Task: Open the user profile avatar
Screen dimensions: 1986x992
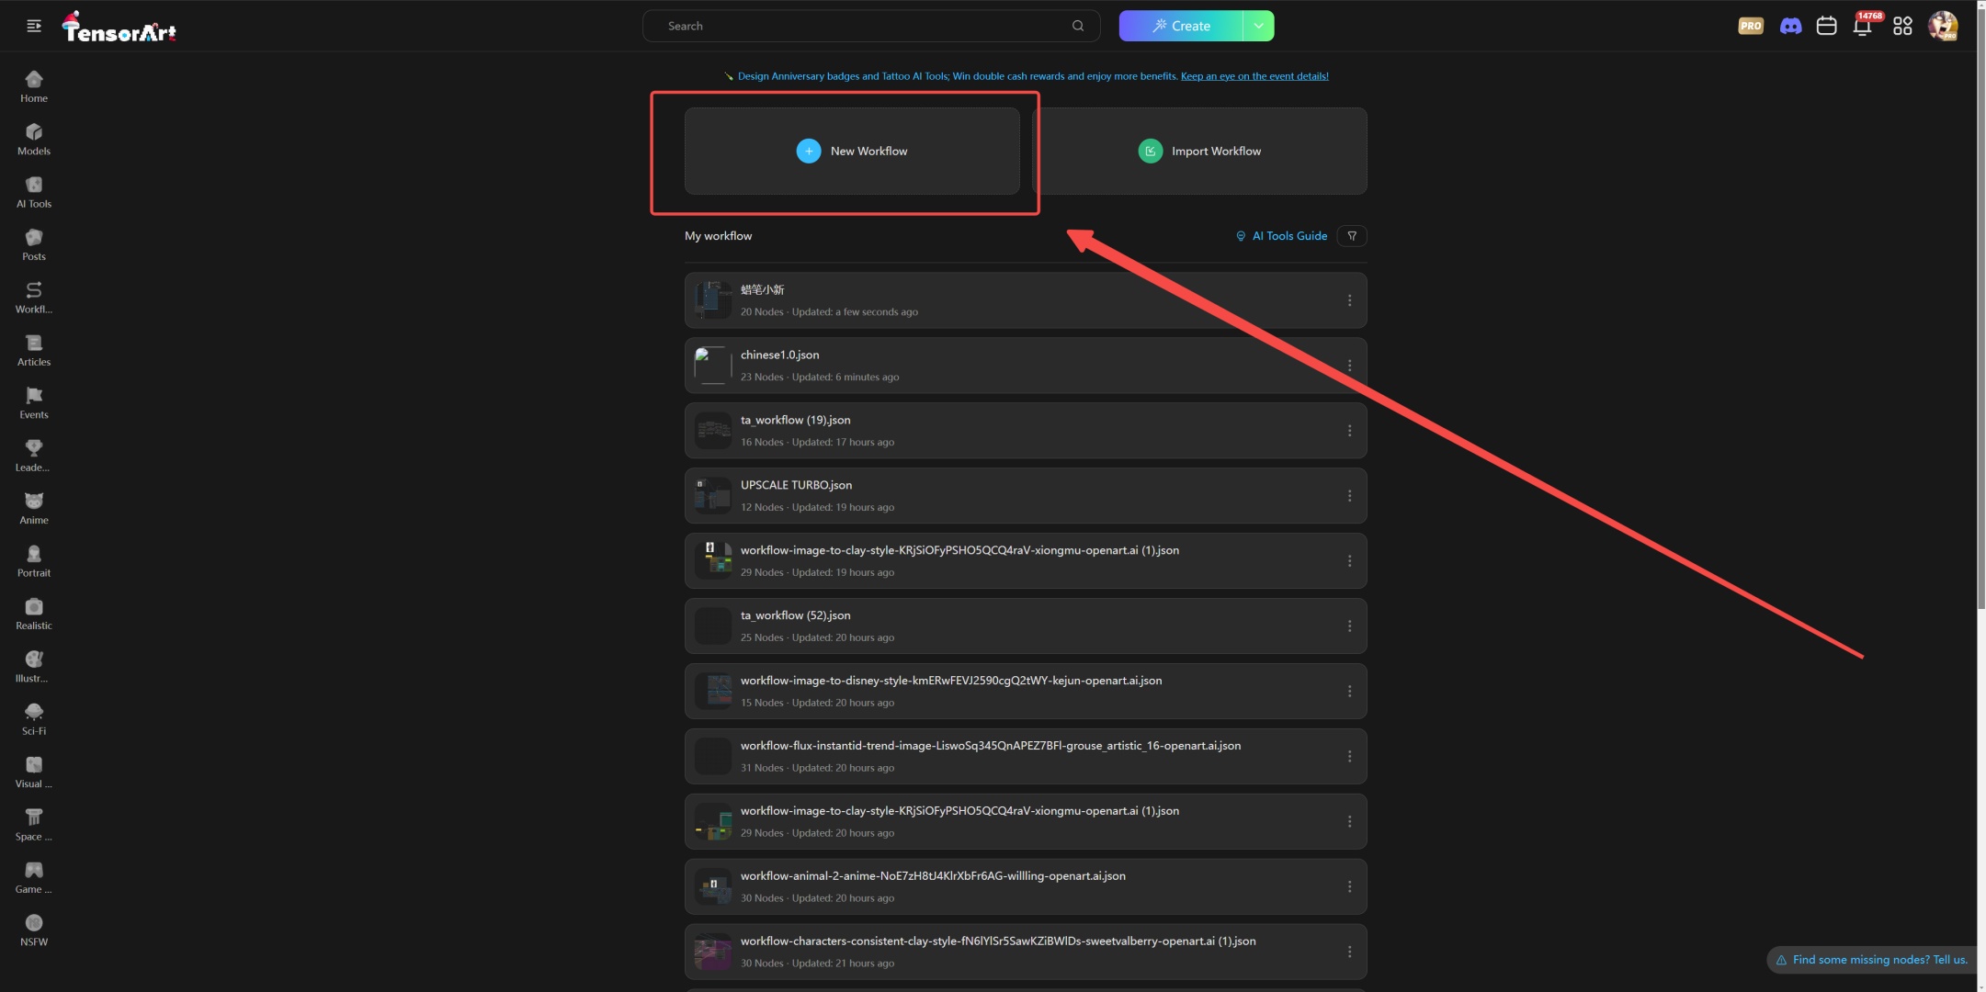Action: pos(1943,26)
